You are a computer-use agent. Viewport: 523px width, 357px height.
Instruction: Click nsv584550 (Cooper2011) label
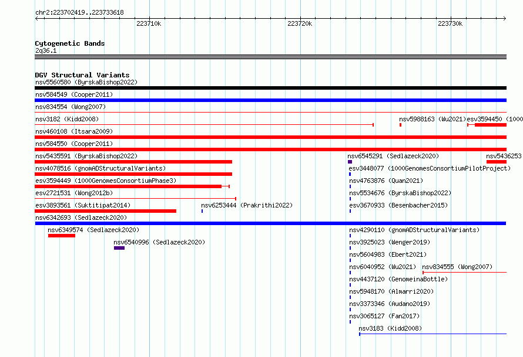click(x=74, y=144)
